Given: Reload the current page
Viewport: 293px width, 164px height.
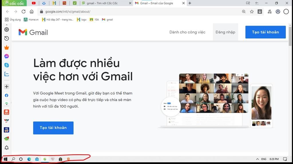Looking at the screenshot, I should tap(23, 11).
